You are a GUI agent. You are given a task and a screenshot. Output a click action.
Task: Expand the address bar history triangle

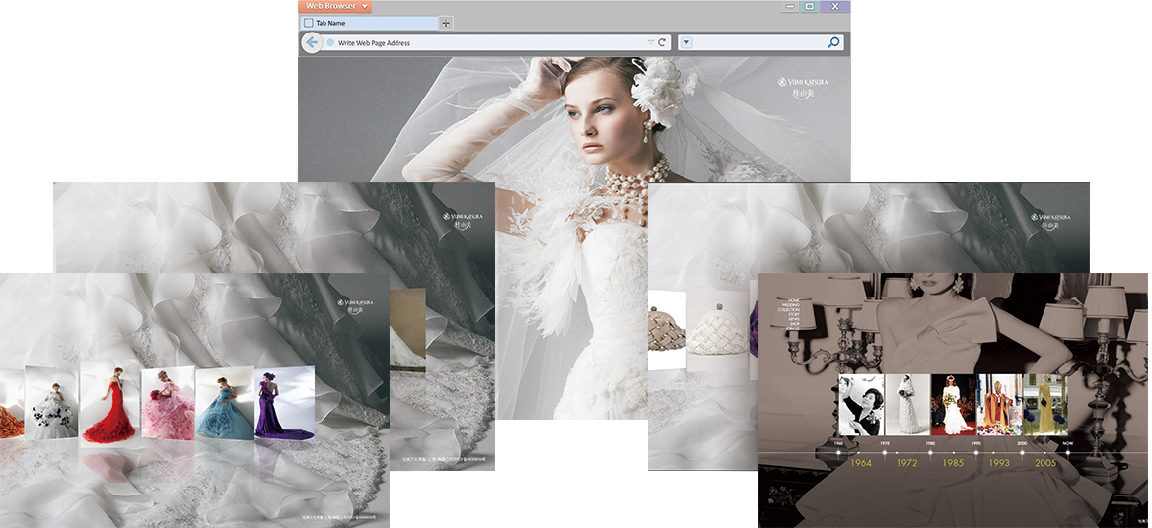pyautogui.click(x=650, y=42)
